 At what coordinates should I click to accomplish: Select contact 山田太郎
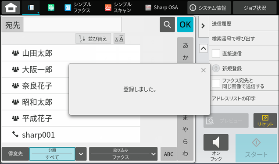71,53
